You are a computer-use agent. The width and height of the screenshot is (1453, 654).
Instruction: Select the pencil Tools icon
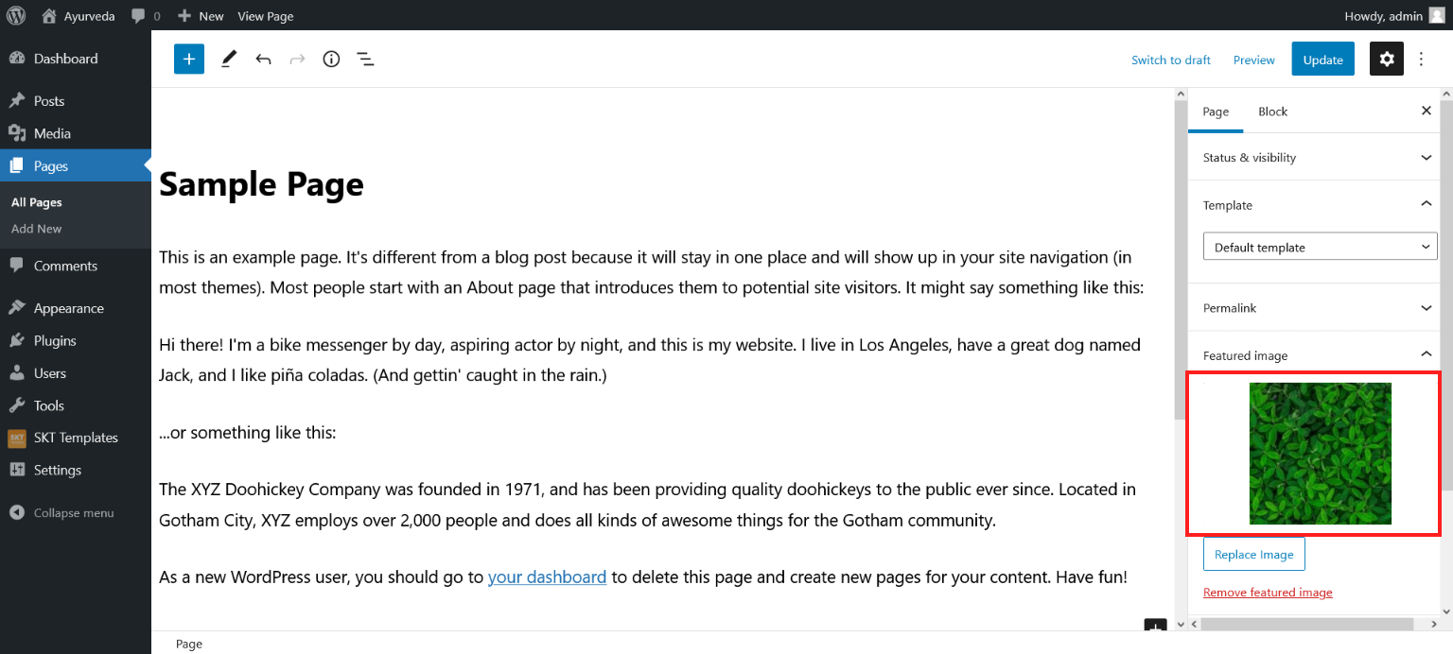pyautogui.click(x=229, y=59)
